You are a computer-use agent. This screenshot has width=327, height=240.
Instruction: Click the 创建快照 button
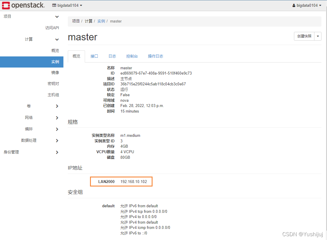pos(304,36)
